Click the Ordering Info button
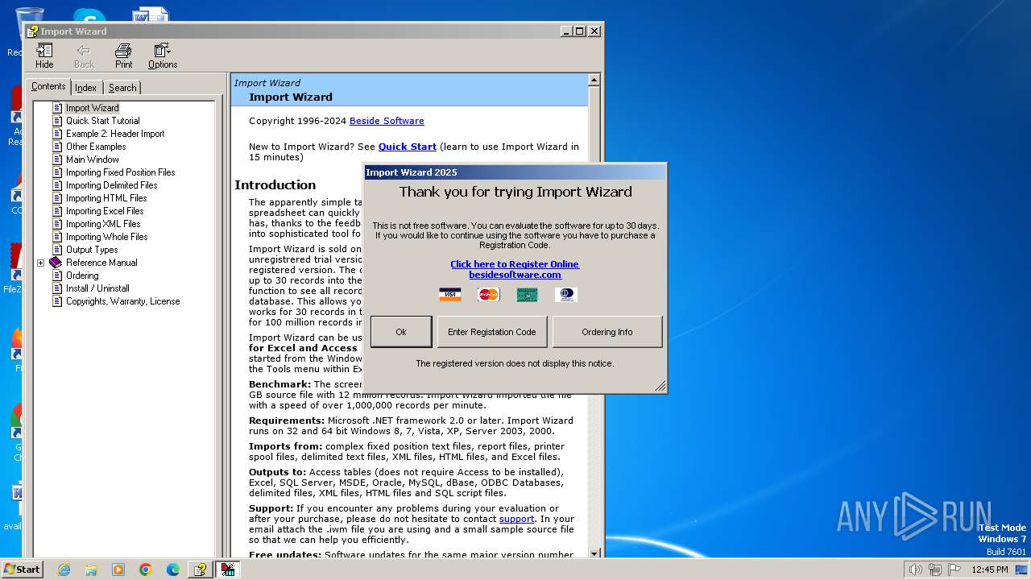The height and width of the screenshot is (580, 1031). coord(607,332)
